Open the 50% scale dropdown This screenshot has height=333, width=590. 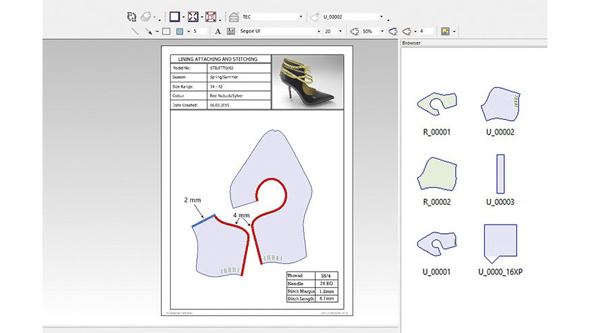(x=382, y=31)
